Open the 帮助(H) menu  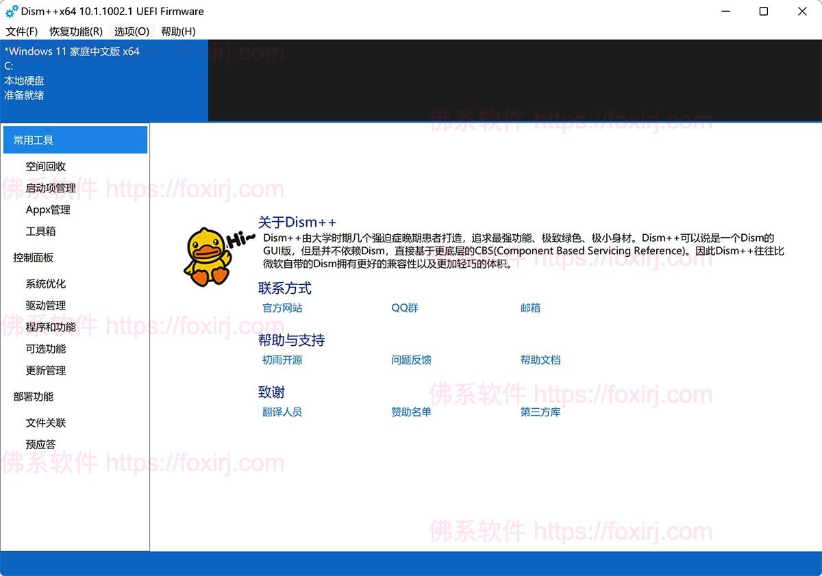click(x=178, y=32)
